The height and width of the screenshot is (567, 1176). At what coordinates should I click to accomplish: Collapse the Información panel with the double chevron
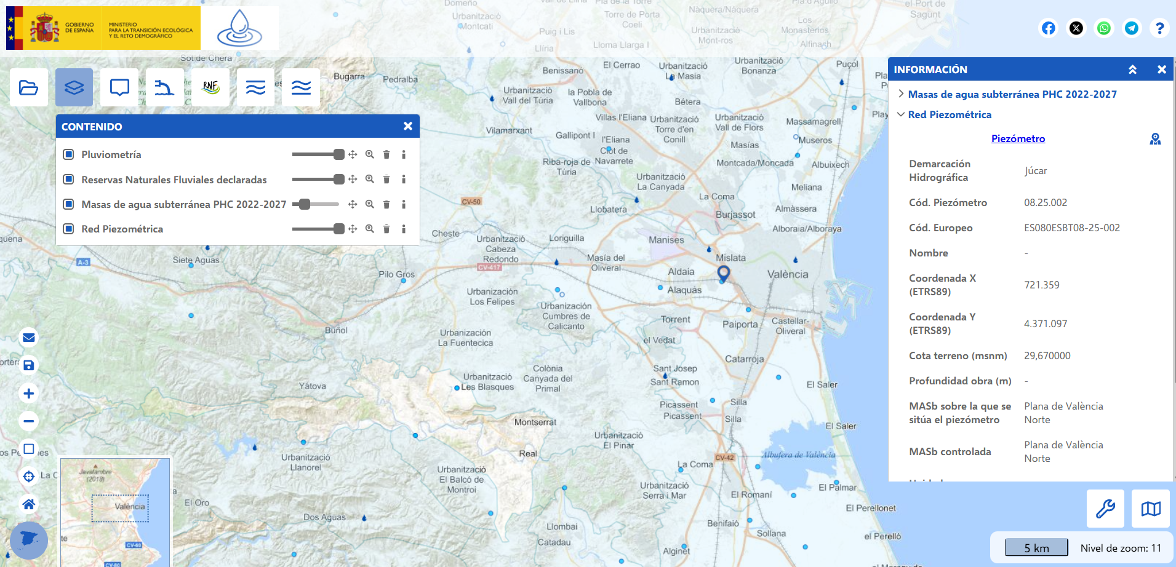1133,69
